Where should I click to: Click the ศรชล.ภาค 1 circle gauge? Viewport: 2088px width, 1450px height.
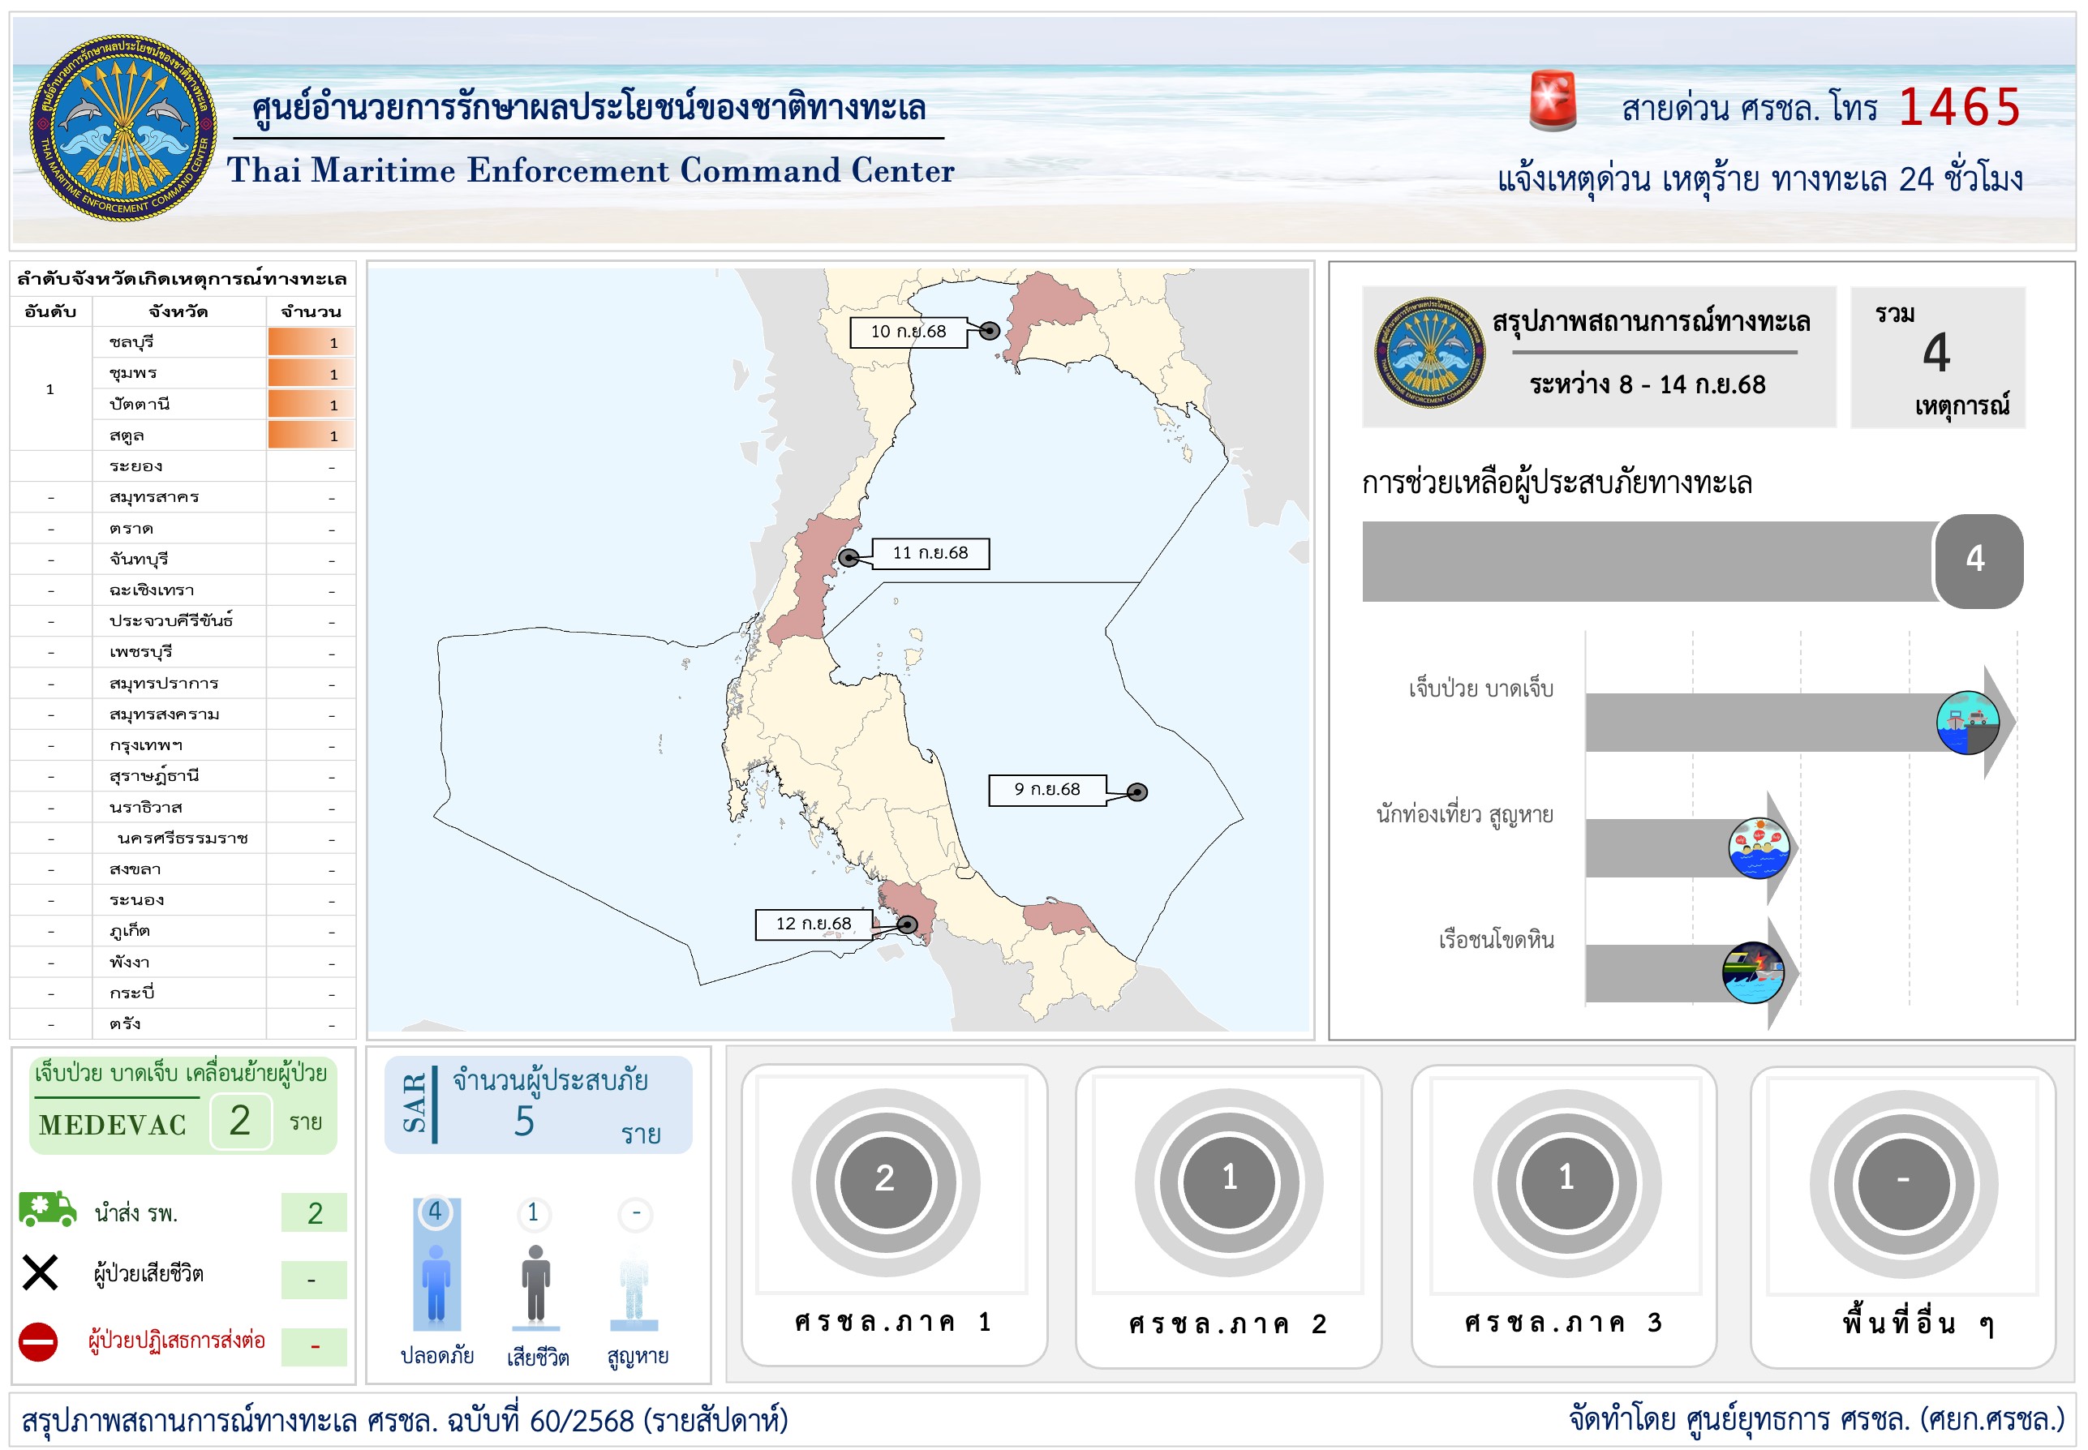(x=885, y=1182)
